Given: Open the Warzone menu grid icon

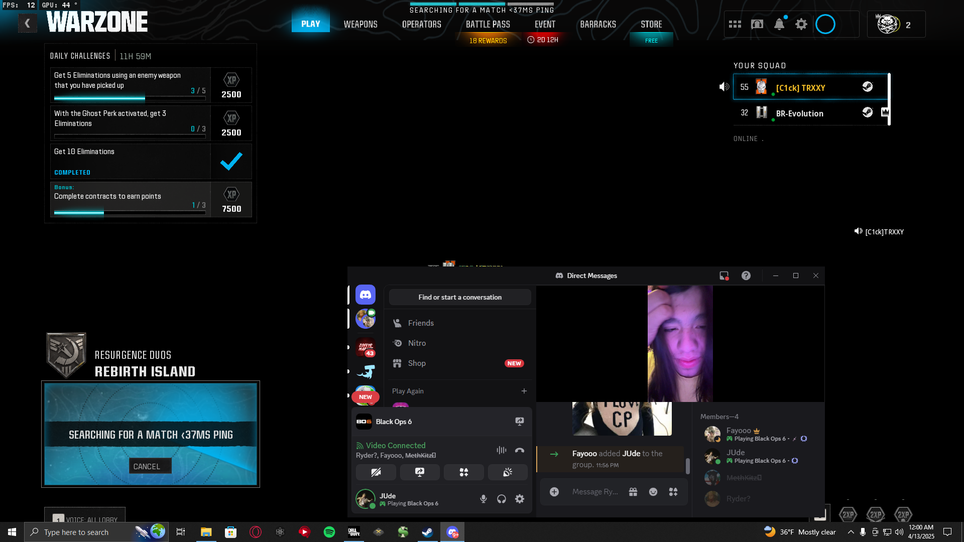Looking at the screenshot, I should (x=735, y=24).
